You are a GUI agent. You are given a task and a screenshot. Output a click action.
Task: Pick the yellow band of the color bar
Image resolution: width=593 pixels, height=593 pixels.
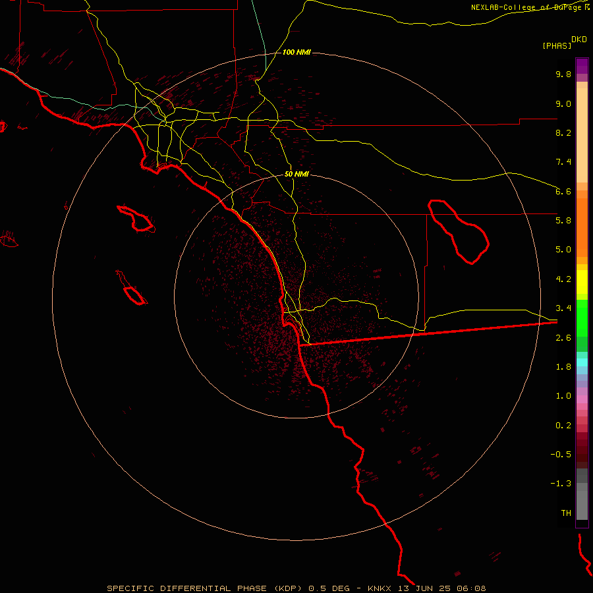pos(582,281)
